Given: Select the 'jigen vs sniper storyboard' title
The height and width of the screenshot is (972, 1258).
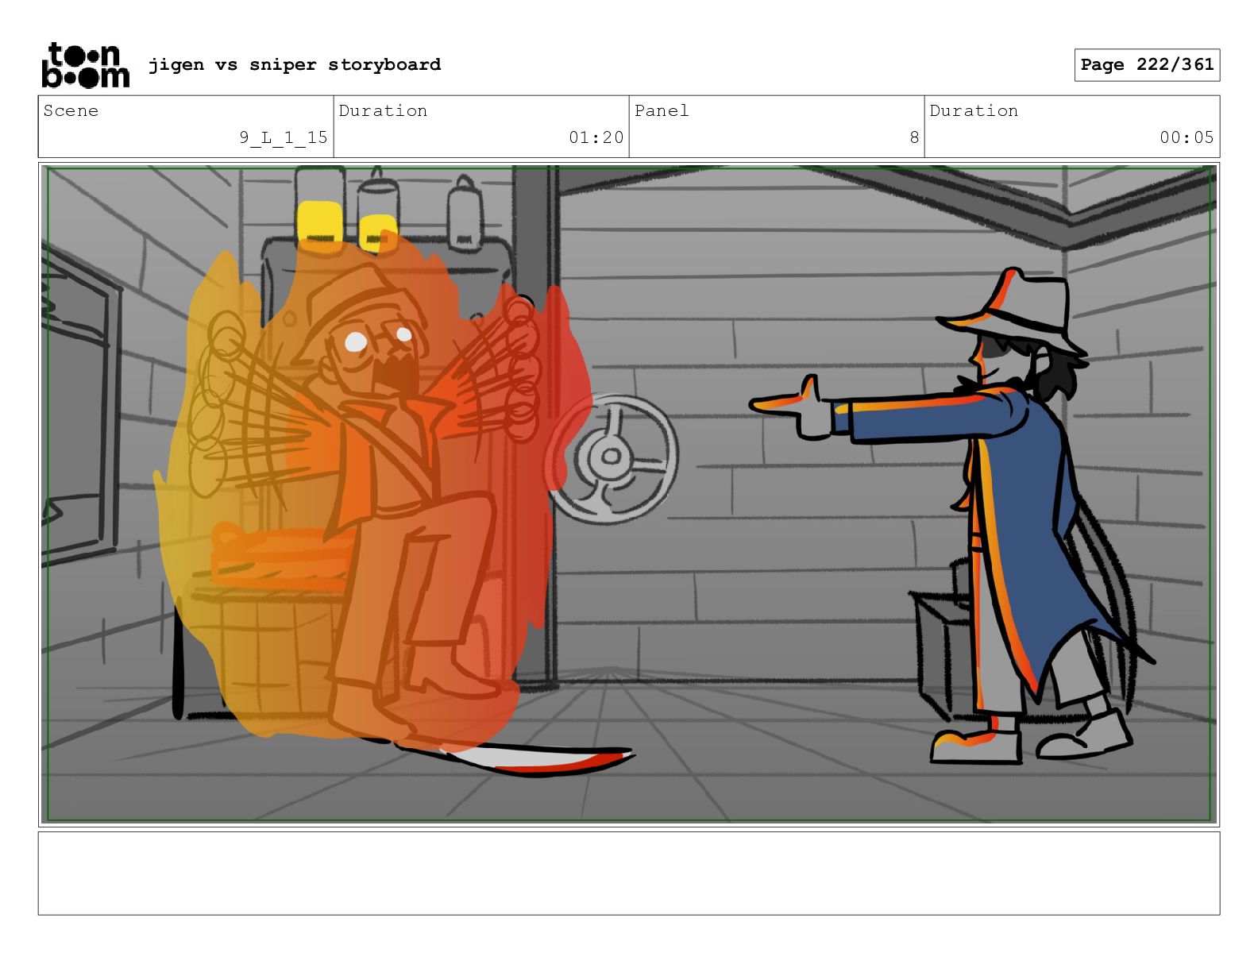Looking at the screenshot, I should [295, 64].
